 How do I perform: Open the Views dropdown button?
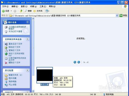click(47, 11)
